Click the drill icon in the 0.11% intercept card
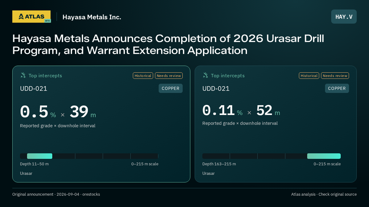The image size is (369, 207). (x=205, y=75)
